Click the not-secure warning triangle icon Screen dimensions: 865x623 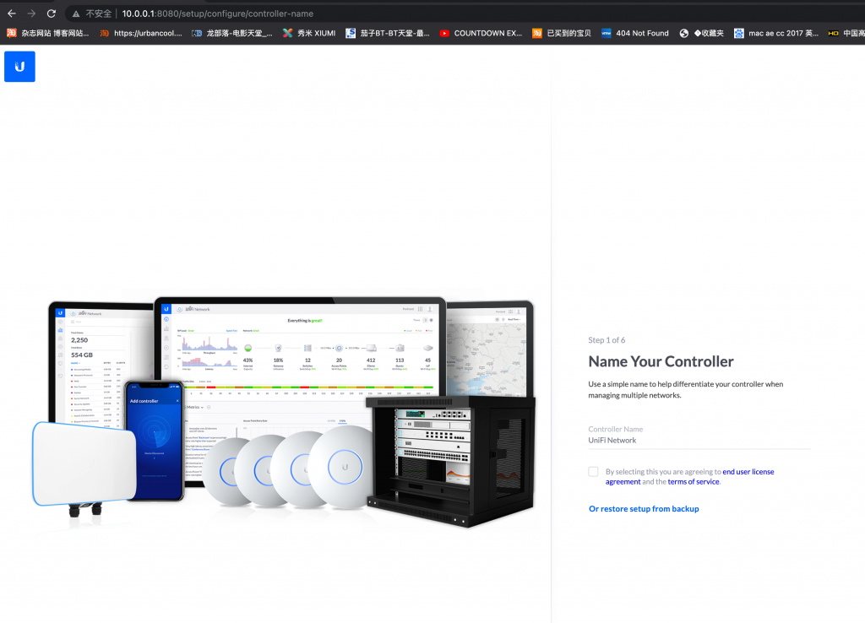pyautogui.click(x=76, y=14)
